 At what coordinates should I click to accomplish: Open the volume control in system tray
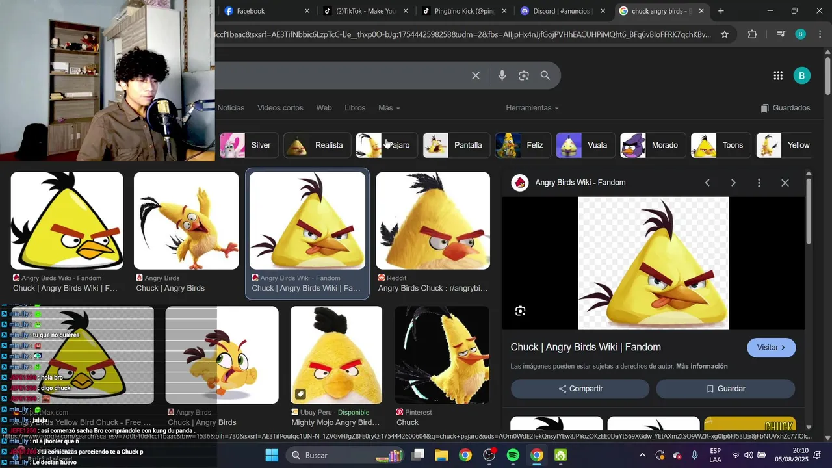point(748,455)
